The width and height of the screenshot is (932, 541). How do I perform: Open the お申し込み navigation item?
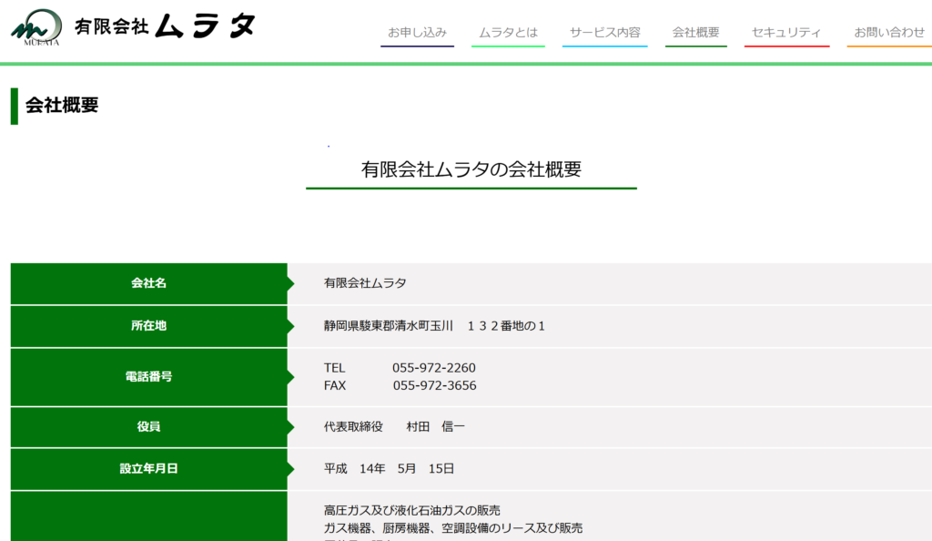[x=417, y=32]
